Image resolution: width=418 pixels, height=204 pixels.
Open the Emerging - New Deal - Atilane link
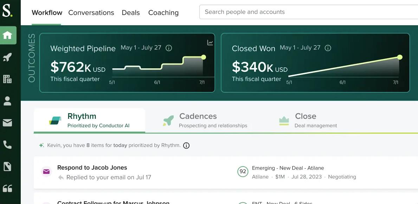pyautogui.click(x=288, y=168)
